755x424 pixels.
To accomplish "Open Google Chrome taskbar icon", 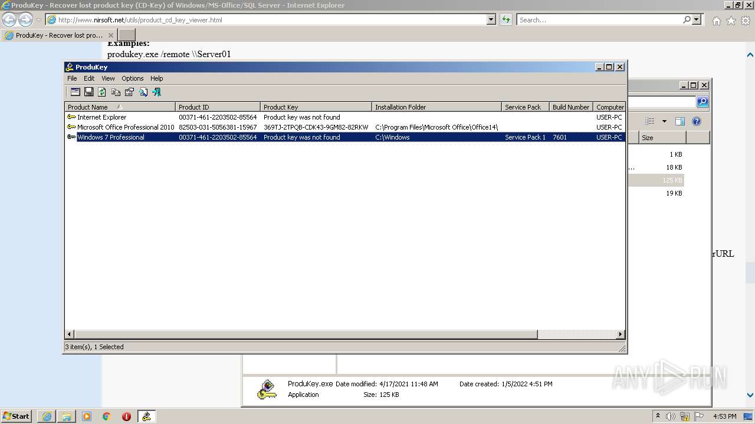I will click(x=107, y=416).
